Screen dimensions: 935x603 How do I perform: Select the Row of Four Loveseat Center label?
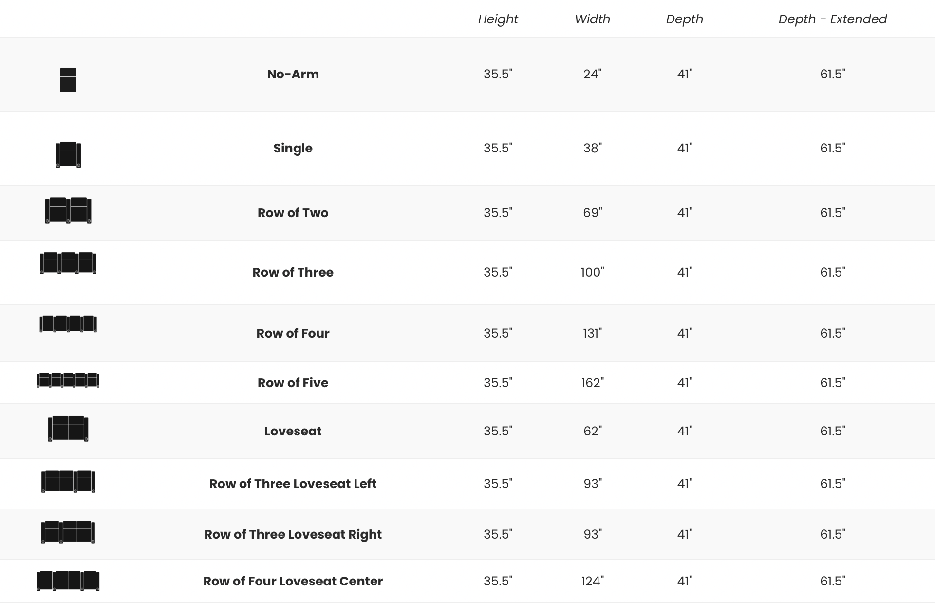pos(293,581)
